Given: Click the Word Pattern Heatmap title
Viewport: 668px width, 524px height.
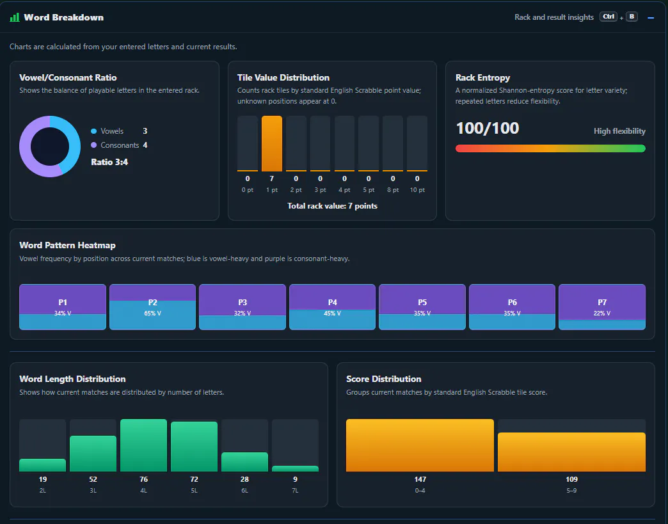Looking at the screenshot, I should click(67, 246).
